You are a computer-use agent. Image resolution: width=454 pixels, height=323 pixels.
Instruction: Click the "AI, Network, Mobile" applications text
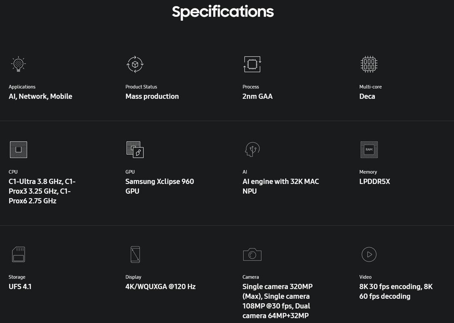pos(40,96)
